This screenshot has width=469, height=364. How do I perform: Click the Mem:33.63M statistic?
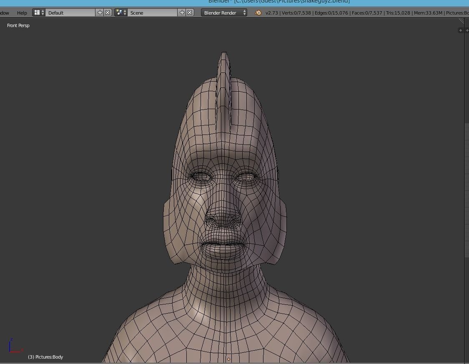coord(428,13)
